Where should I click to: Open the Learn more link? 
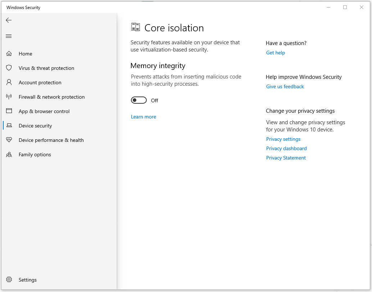coord(144,117)
